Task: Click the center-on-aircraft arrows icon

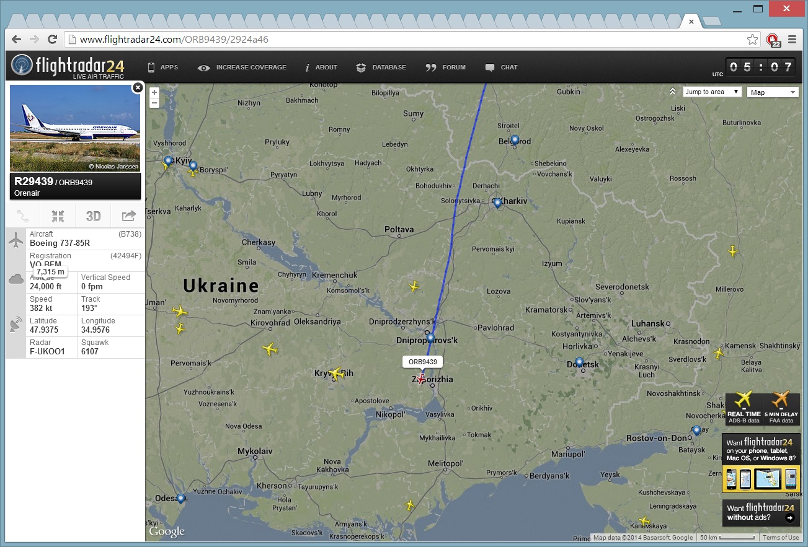Action: [58, 216]
